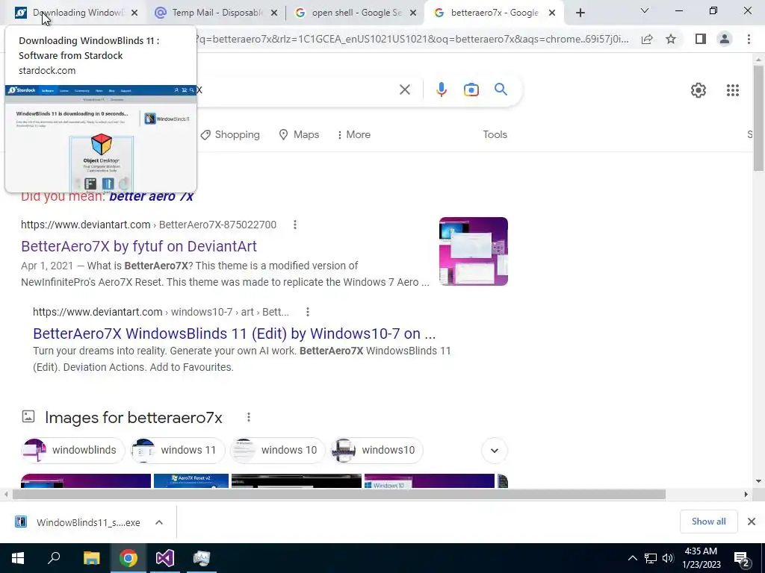Open File Explorer from the taskbar

pos(91,558)
